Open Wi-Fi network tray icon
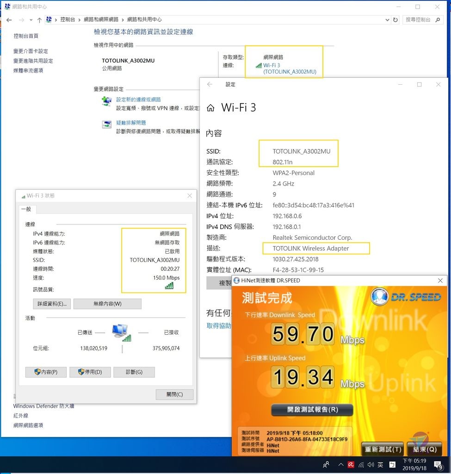The width and height of the screenshot is (451, 474). coord(361,465)
